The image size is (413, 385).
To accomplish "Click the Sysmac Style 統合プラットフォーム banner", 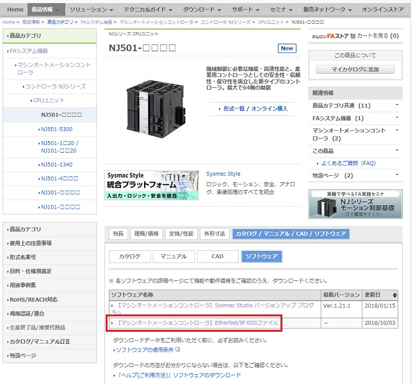I will coord(152,185).
